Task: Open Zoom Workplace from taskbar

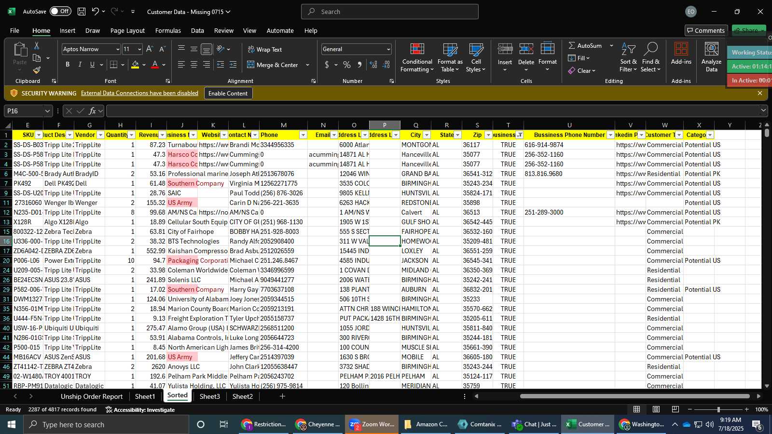Action: click(x=372, y=424)
